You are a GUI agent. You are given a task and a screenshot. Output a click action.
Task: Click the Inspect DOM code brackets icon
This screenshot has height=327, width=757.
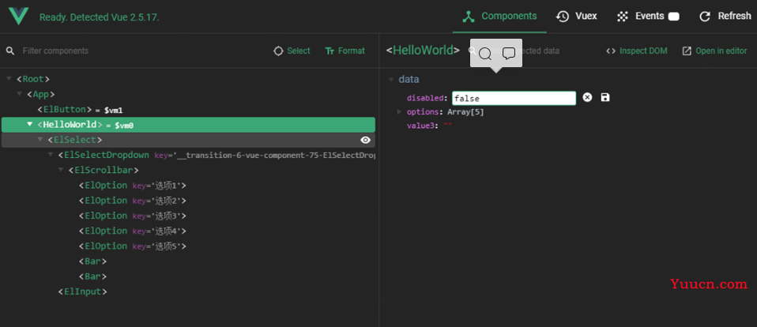pos(611,51)
